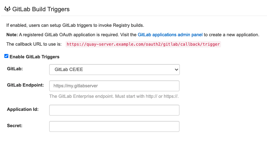Viewport: 267px width, 146px height.
Task: Click the Application Id: label
Action: click(23, 109)
